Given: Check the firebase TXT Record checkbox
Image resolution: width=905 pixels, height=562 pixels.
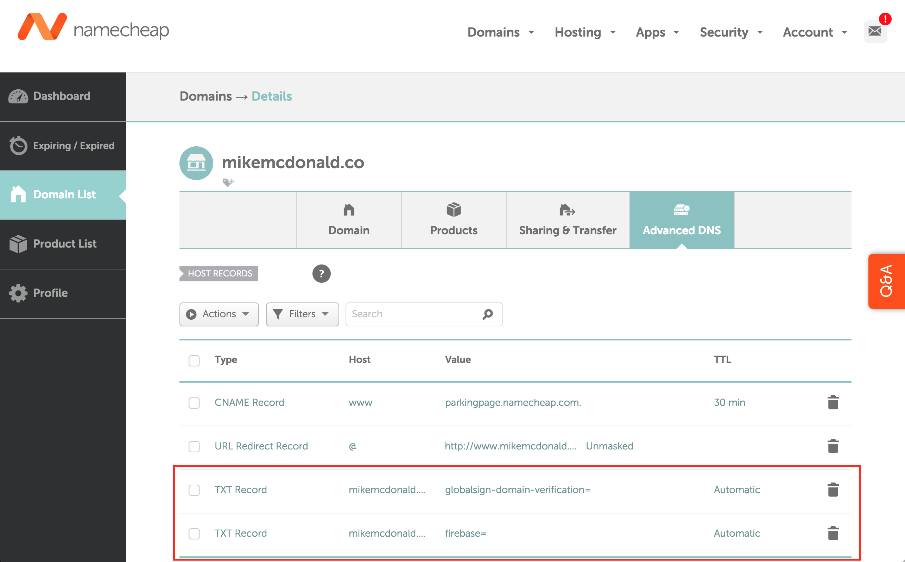Looking at the screenshot, I should point(194,534).
